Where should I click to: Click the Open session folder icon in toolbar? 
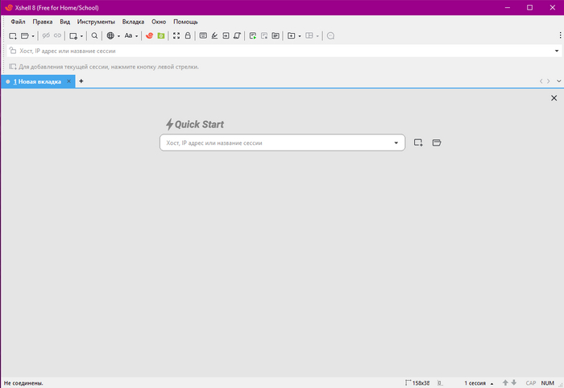click(25, 36)
